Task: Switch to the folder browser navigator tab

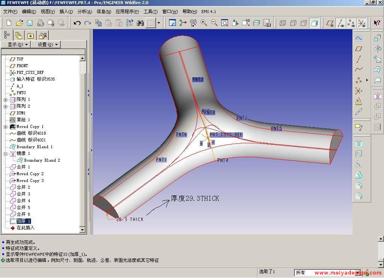Action: (x=19, y=36)
